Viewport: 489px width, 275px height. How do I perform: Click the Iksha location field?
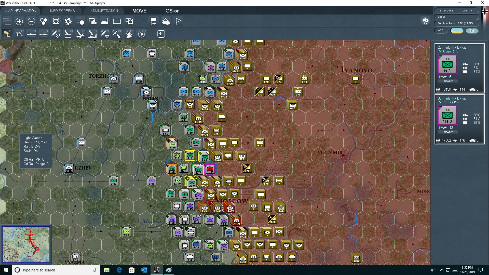(456, 17)
